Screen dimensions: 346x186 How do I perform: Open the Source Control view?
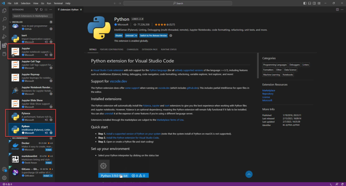tap(4, 28)
